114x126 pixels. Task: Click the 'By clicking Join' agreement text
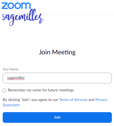(x=30, y=100)
